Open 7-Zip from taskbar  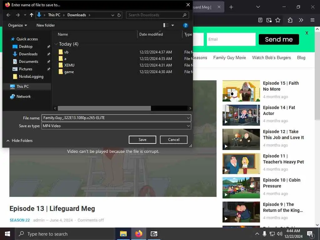point(154,234)
